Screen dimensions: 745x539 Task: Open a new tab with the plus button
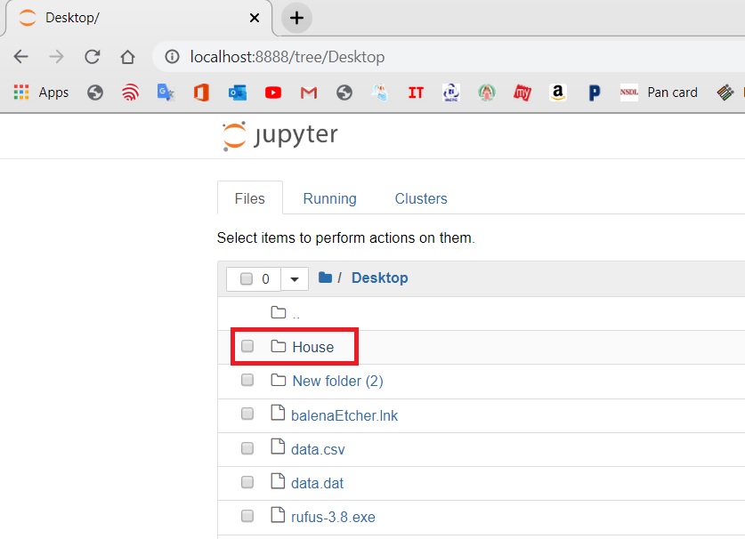pyautogui.click(x=296, y=18)
